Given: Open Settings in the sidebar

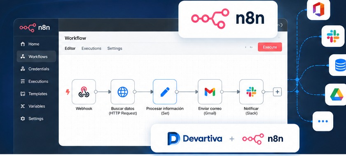Looking at the screenshot, I should (36, 119).
